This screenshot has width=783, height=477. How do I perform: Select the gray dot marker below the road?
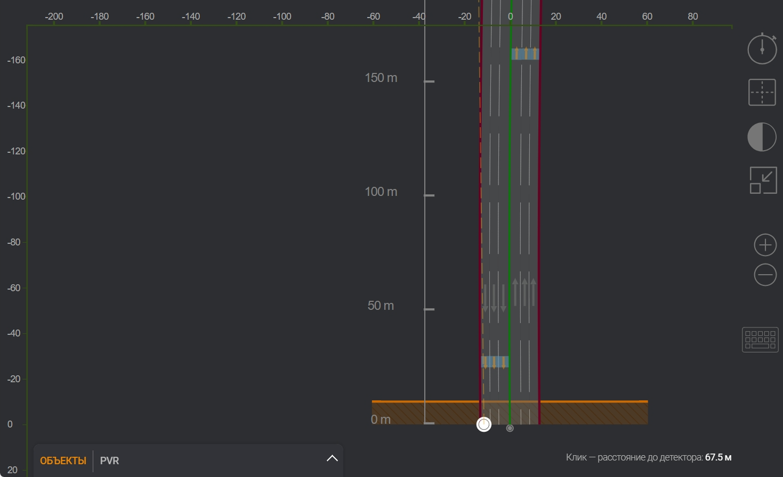[x=510, y=427]
